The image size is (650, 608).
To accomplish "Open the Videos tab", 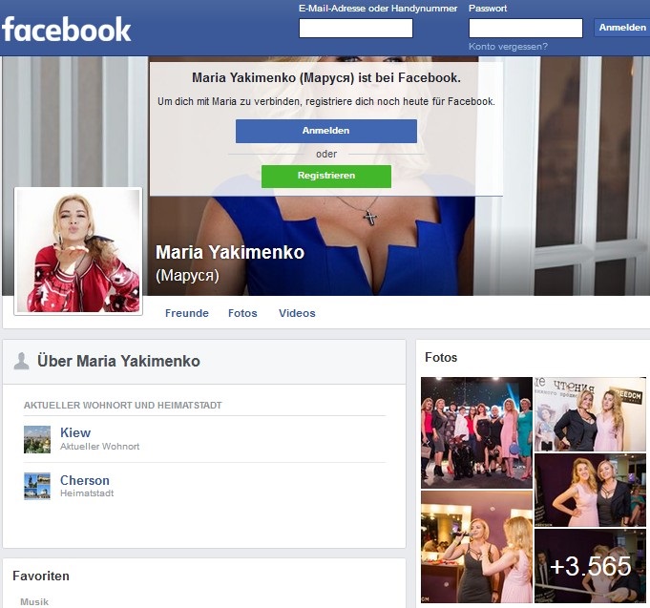I will click(x=297, y=313).
